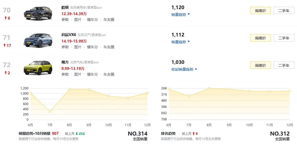Select the 7月 data point on ranking chart
The width and height of the screenshot is (297, 147).
189,96
